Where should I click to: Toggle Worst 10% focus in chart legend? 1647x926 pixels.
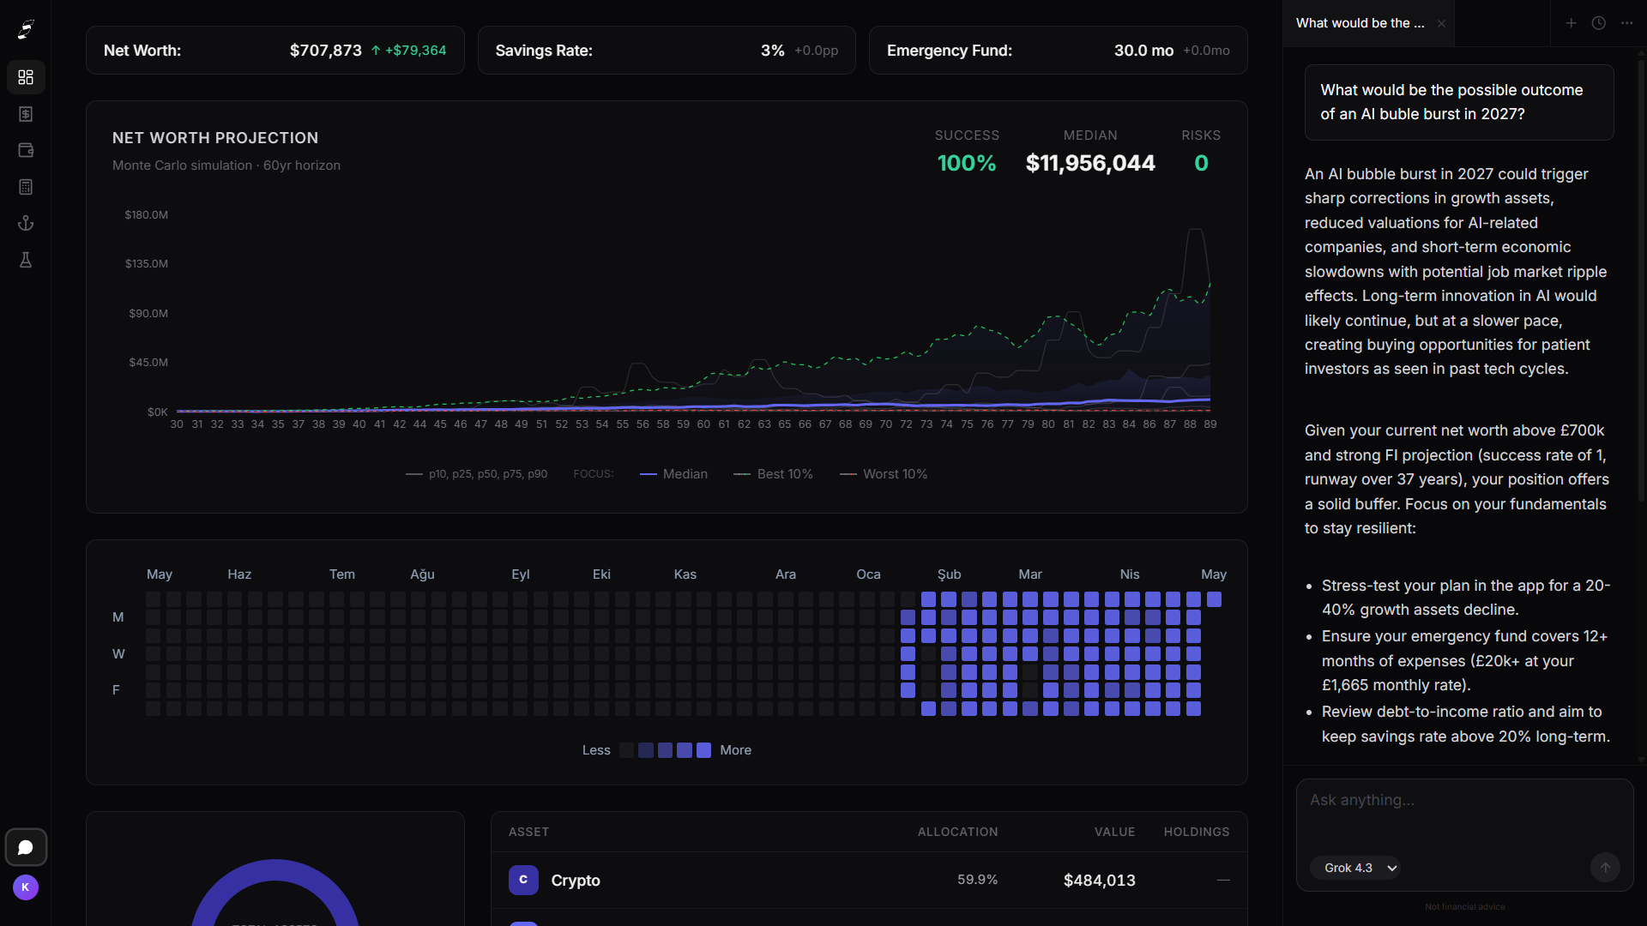(x=884, y=474)
